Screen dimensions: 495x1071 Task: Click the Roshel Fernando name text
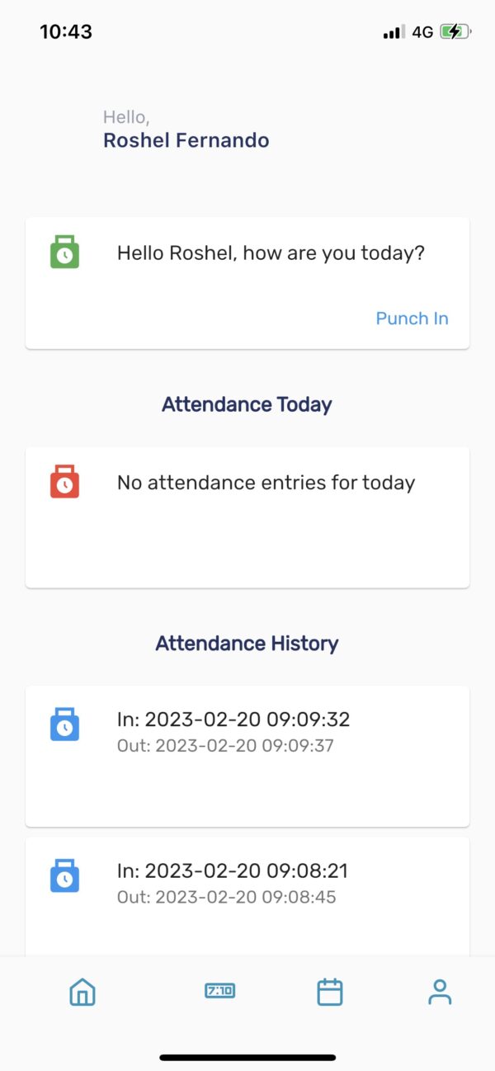click(186, 140)
